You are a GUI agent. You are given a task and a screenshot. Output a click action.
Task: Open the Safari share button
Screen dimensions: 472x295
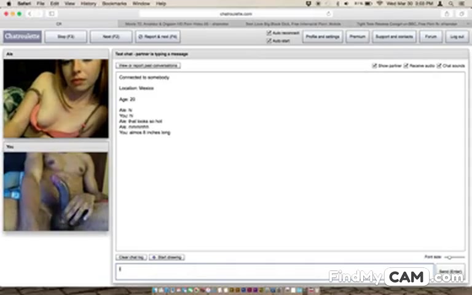pyautogui.click(x=447, y=14)
